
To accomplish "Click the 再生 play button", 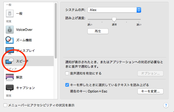I will point(98,31).
